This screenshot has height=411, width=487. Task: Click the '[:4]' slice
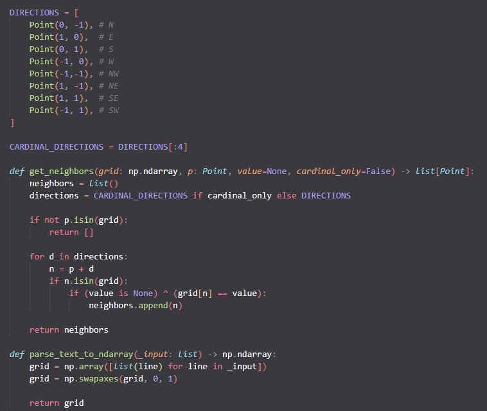coord(178,147)
